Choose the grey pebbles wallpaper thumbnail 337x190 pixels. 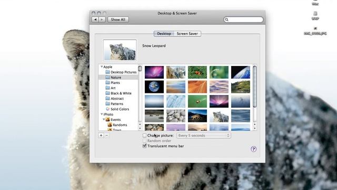click(176, 116)
